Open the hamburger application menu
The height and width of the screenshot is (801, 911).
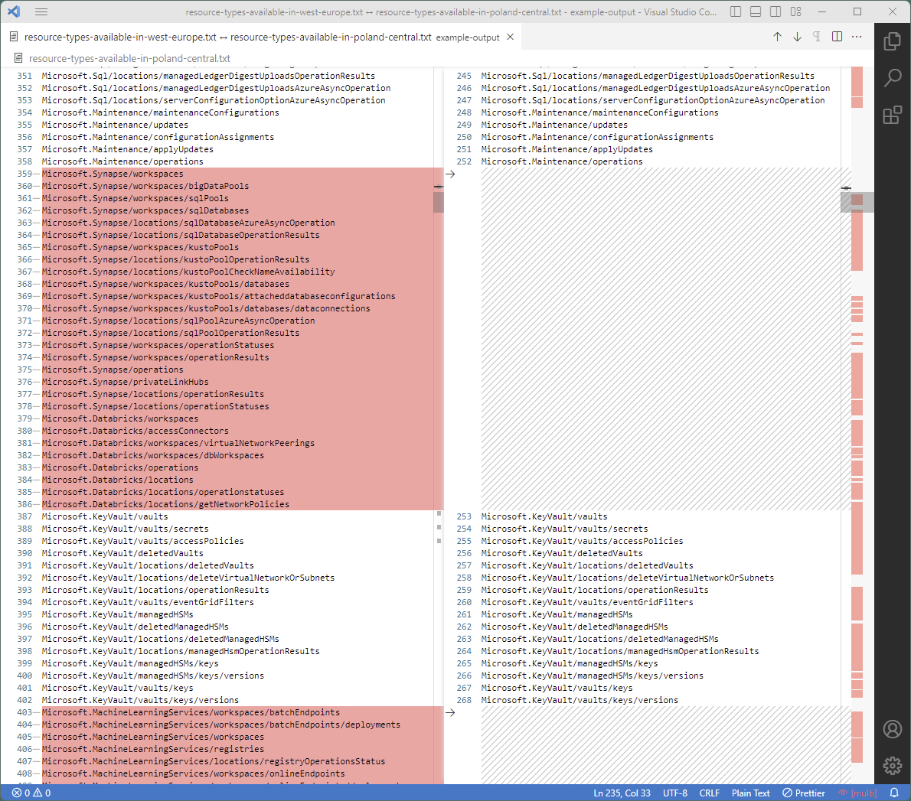click(x=41, y=11)
